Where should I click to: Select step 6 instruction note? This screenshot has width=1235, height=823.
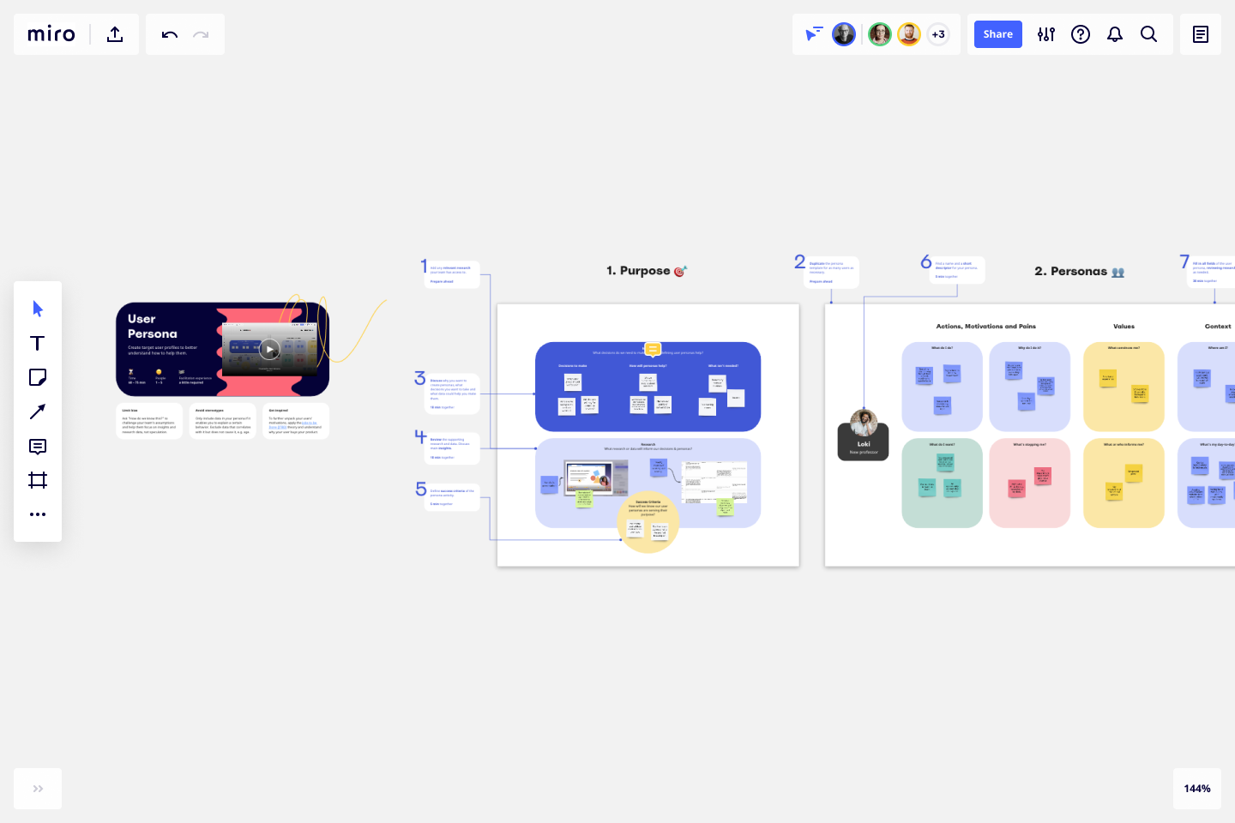pyautogui.click(x=957, y=270)
